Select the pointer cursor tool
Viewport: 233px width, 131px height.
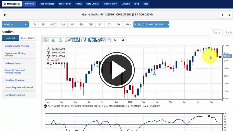92,40
